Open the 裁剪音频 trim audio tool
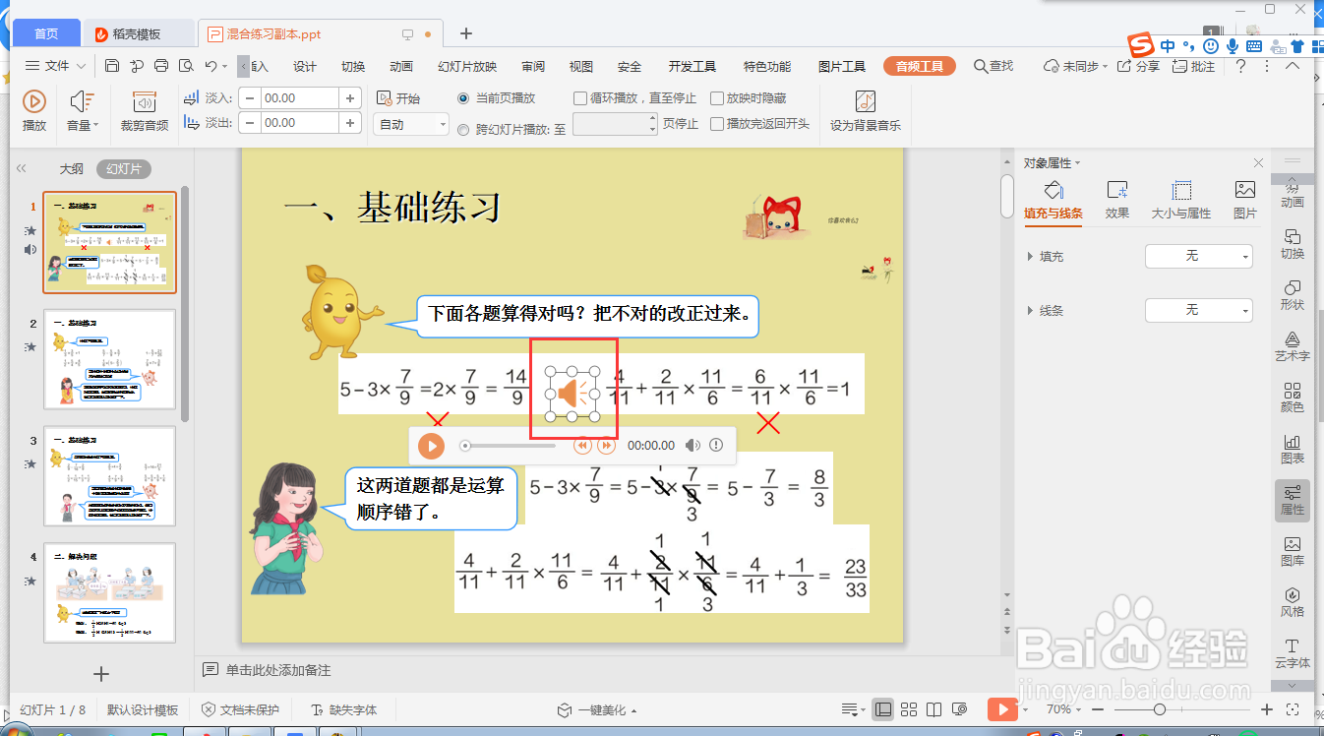 click(x=146, y=106)
